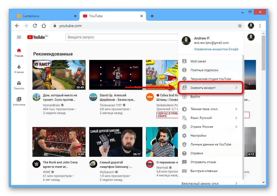Expand the Dark theme: off option
Viewport: 277px width, 196px height.
tap(210, 109)
